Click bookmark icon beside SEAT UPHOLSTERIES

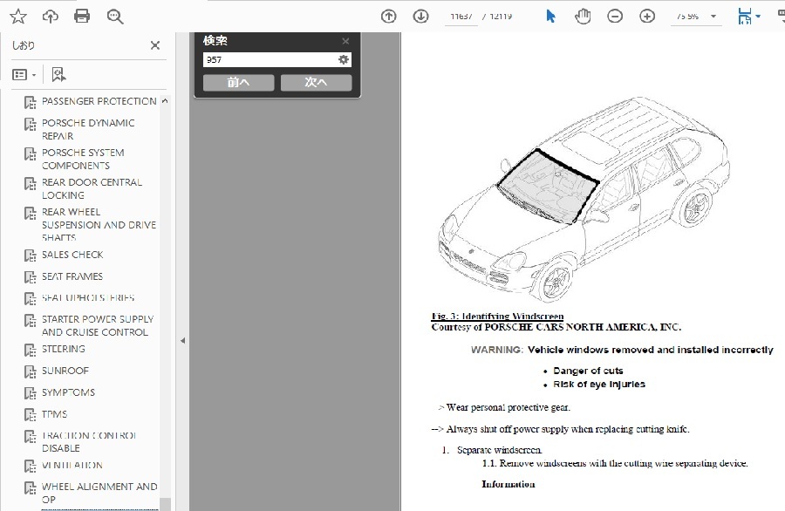coord(30,299)
